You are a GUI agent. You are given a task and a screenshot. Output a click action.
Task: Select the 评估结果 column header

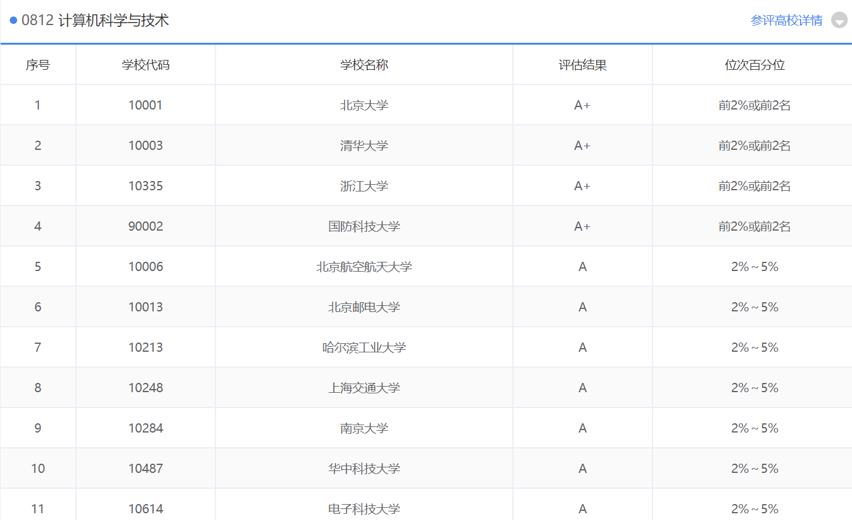pos(583,65)
